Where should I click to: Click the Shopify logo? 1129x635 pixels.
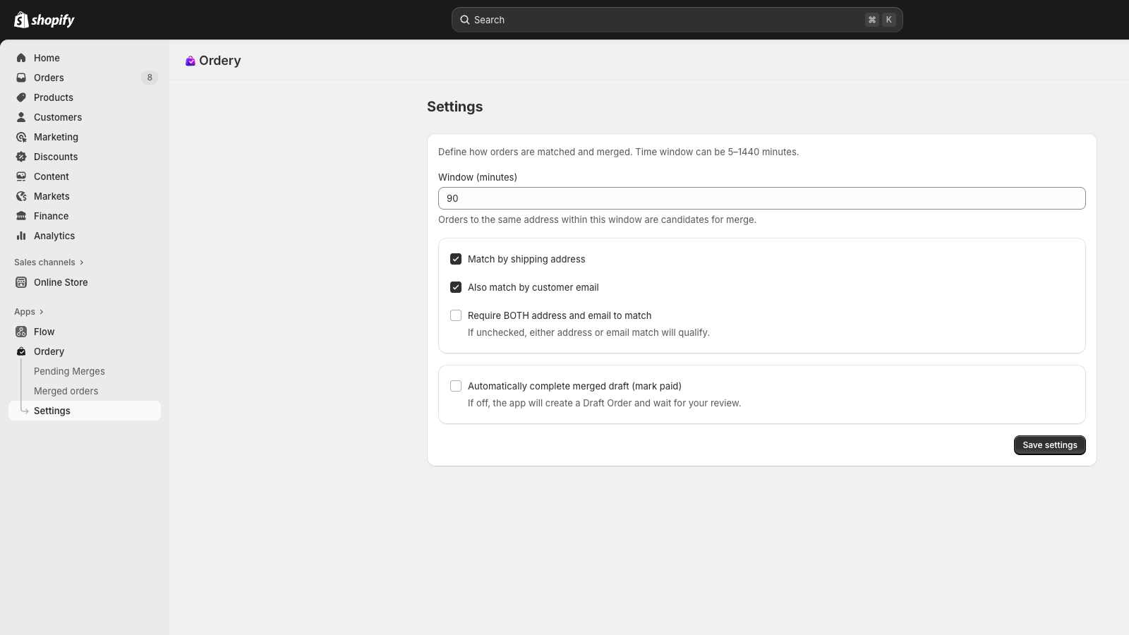click(x=44, y=20)
